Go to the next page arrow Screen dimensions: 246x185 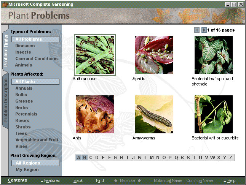(204, 30)
